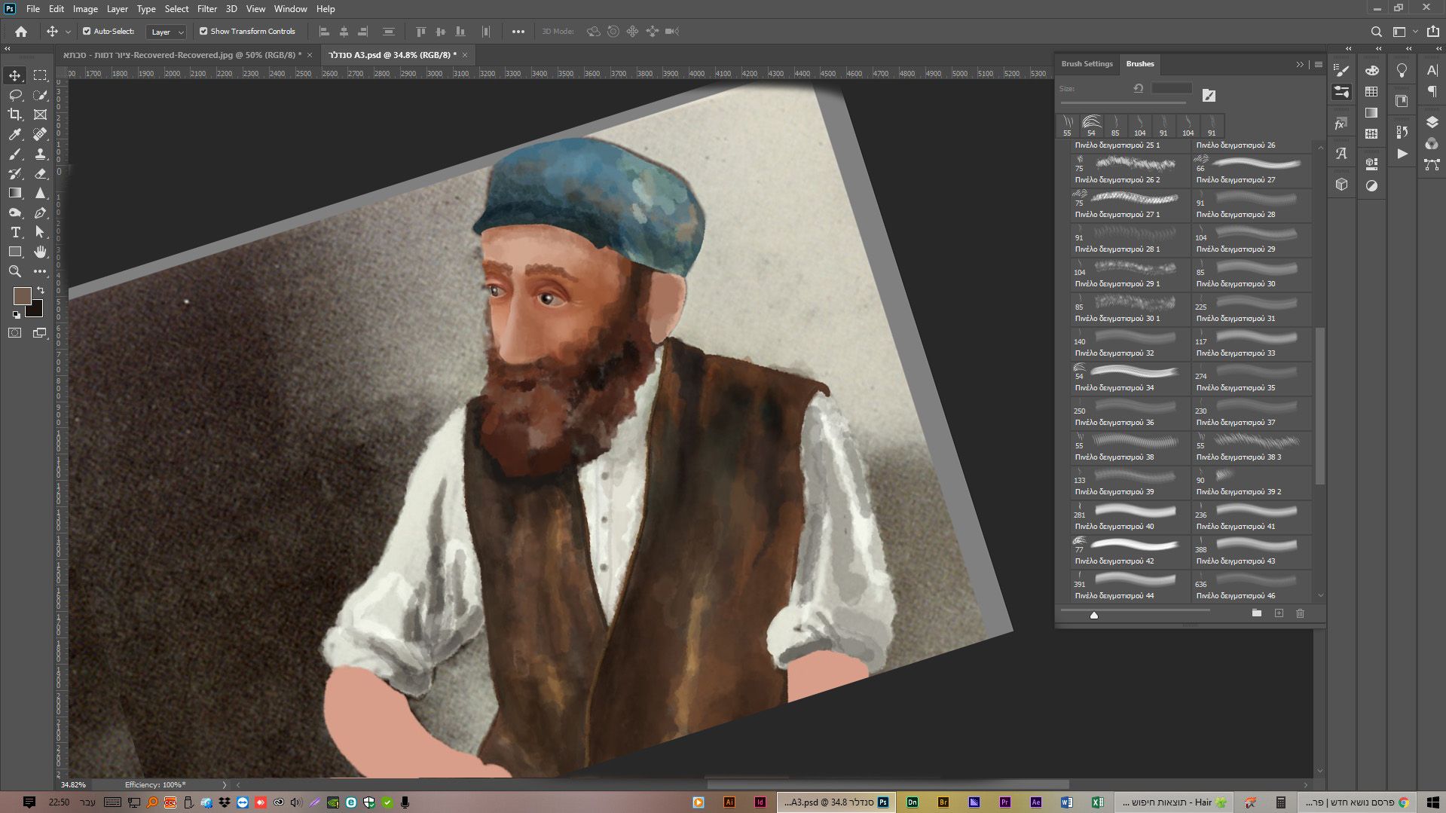Select the Eyedropper tool
This screenshot has height=813, width=1446.
(15, 134)
